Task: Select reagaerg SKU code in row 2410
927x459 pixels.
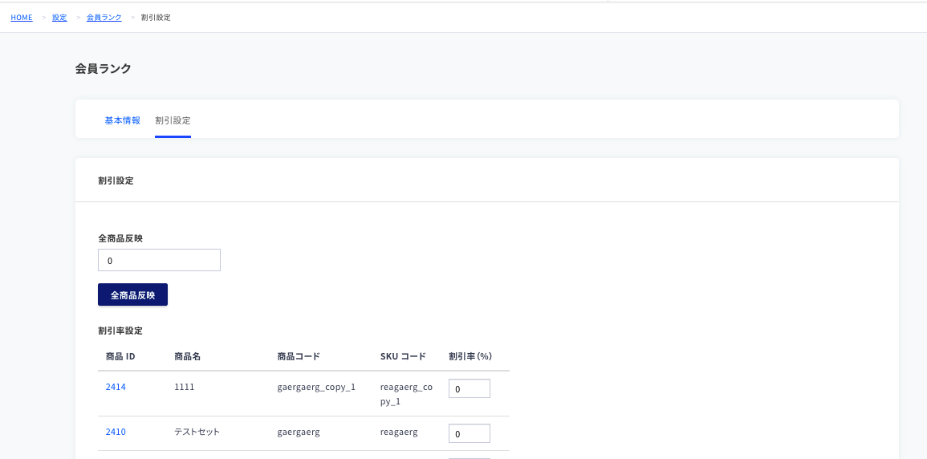Action: pos(399,433)
